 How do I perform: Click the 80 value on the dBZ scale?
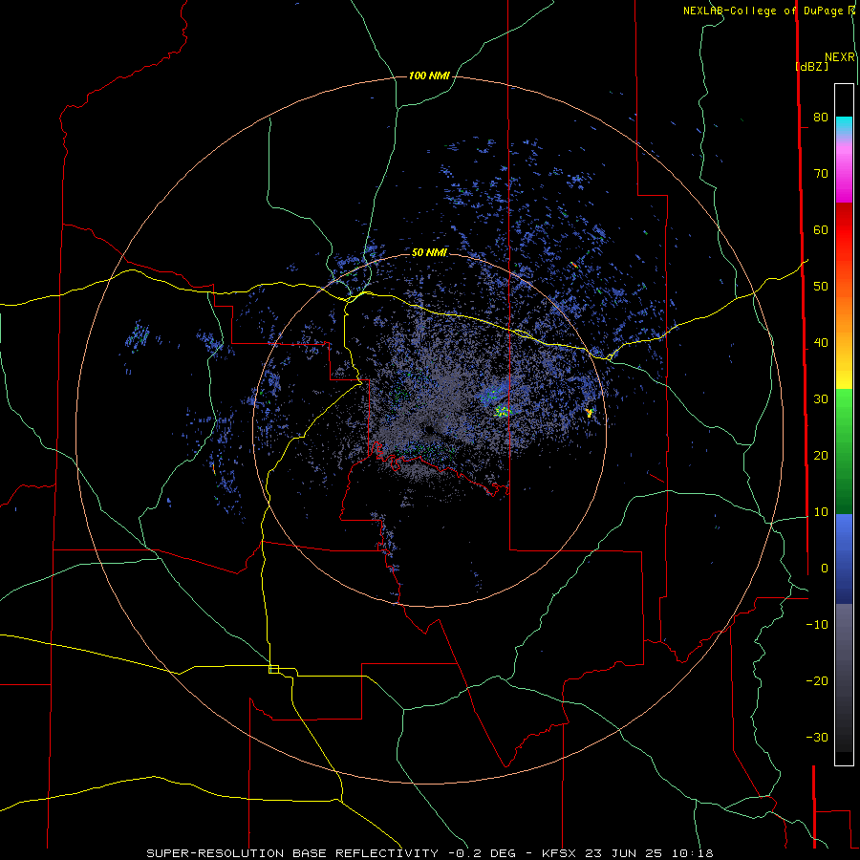(821, 118)
